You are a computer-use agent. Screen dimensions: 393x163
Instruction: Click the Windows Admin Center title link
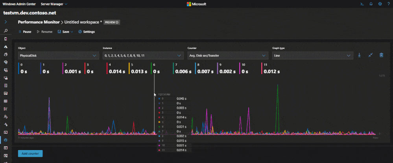pyautogui.click(x=19, y=4)
